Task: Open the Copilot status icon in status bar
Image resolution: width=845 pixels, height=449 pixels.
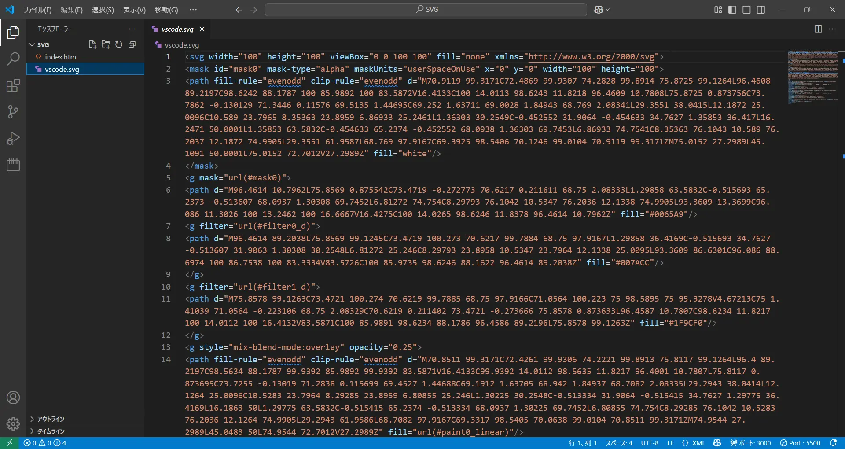Action: [717, 443]
